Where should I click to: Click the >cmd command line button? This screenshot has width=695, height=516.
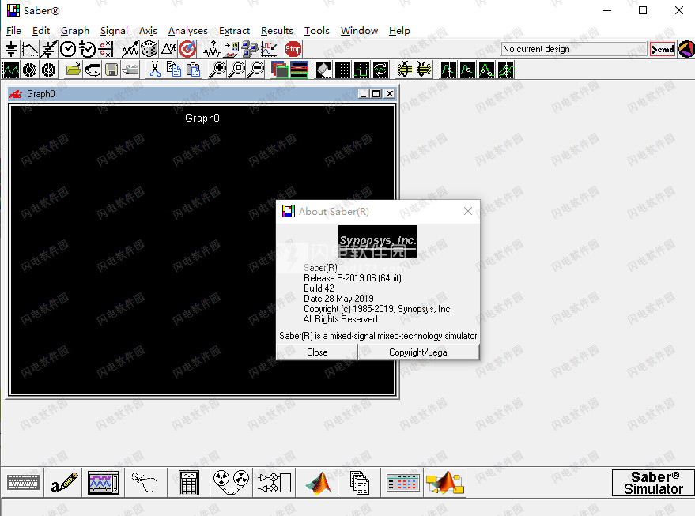coord(663,49)
